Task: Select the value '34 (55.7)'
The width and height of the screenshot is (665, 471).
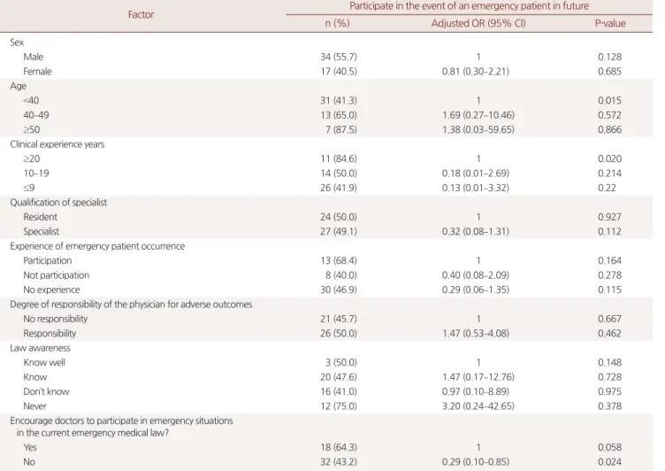Action: pyautogui.click(x=339, y=57)
